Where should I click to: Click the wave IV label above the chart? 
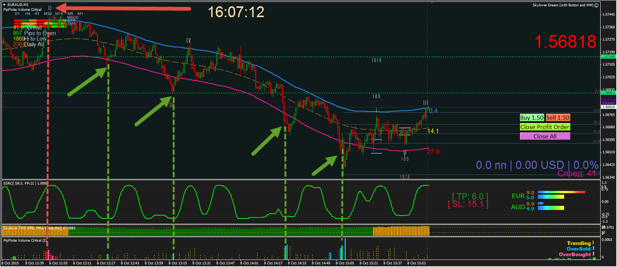188,40
